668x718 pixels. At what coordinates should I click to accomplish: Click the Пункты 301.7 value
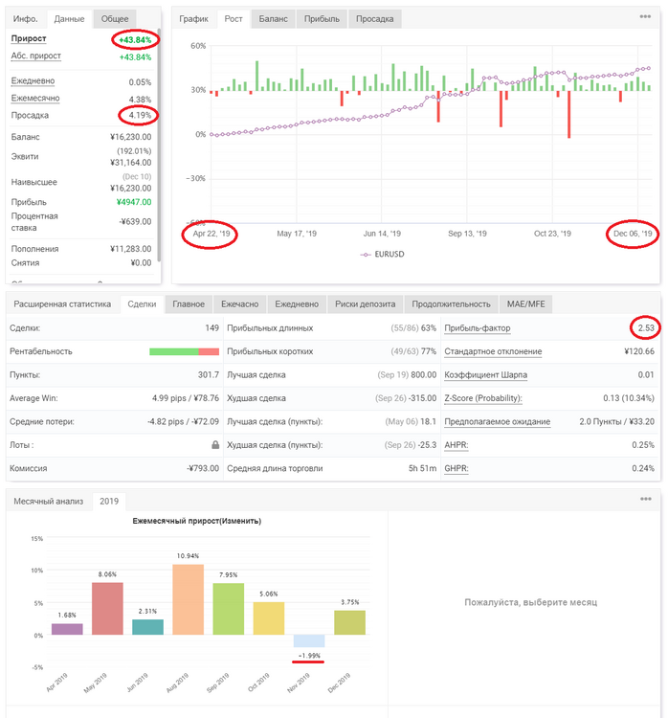(x=209, y=375)
